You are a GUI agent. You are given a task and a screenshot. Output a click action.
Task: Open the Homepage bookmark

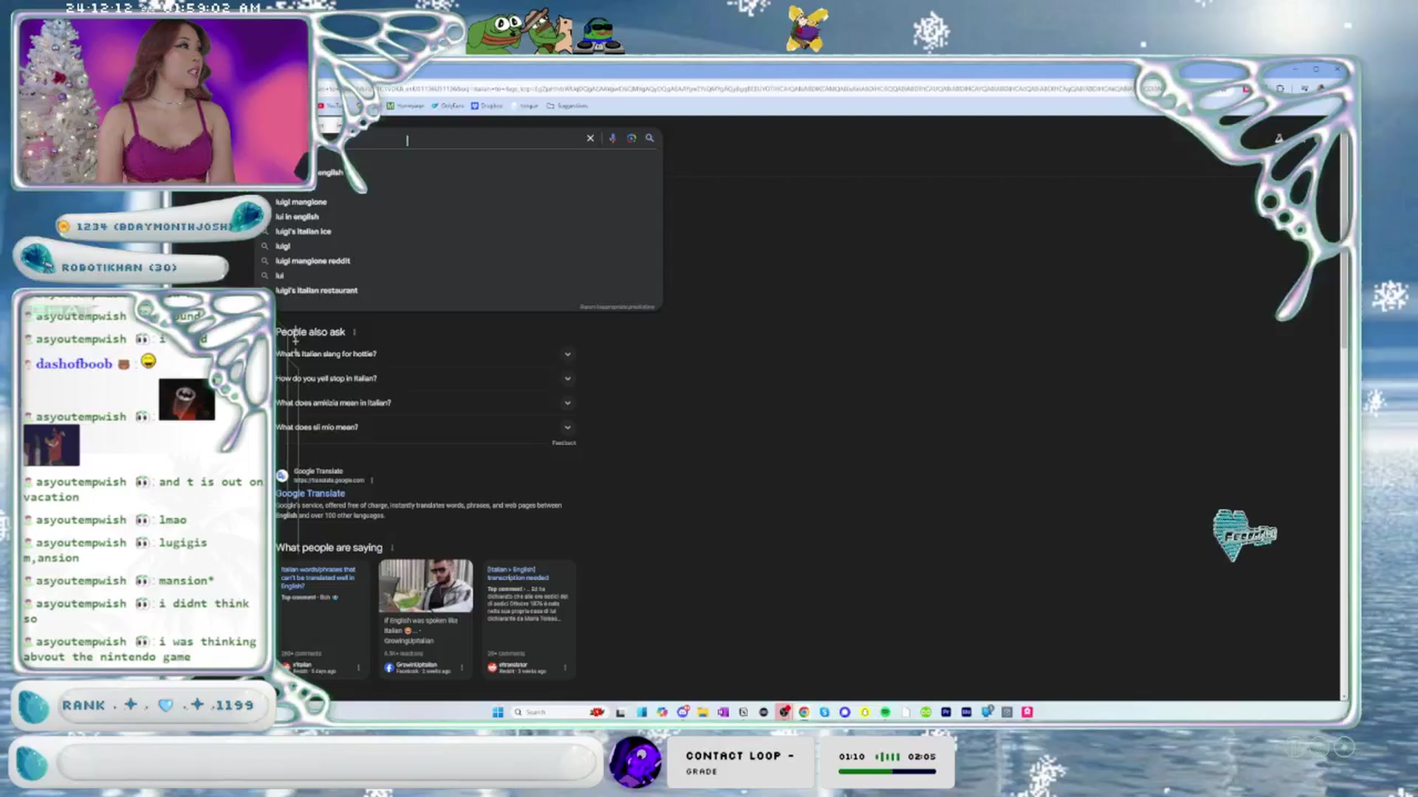[x=405, y=106]
